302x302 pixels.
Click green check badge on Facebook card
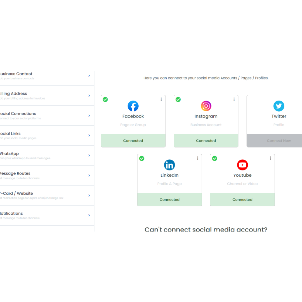[x=105, y=99]
